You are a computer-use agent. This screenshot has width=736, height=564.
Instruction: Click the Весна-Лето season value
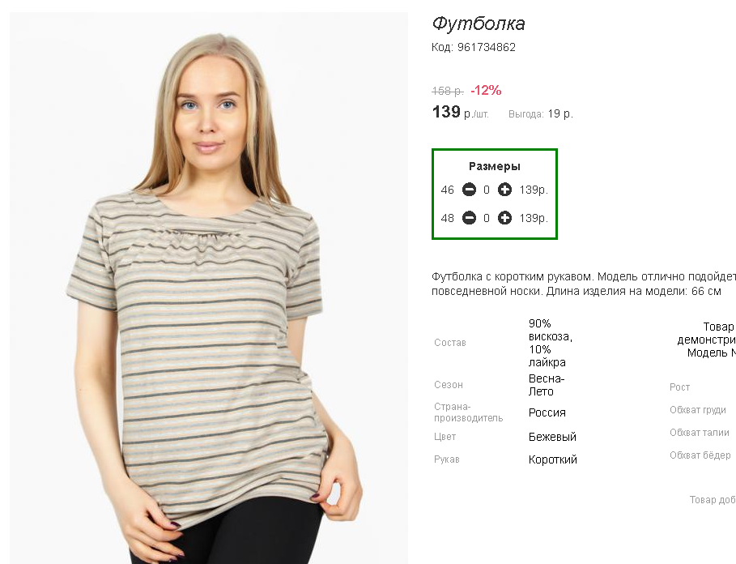tap(547, 385)
